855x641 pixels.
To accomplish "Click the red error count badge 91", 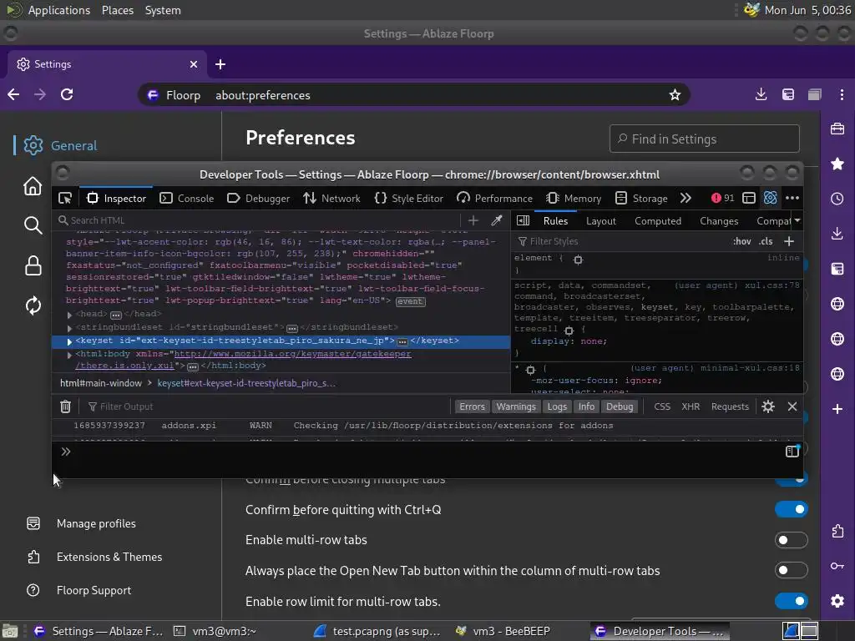I will click(x=722, y=199).
